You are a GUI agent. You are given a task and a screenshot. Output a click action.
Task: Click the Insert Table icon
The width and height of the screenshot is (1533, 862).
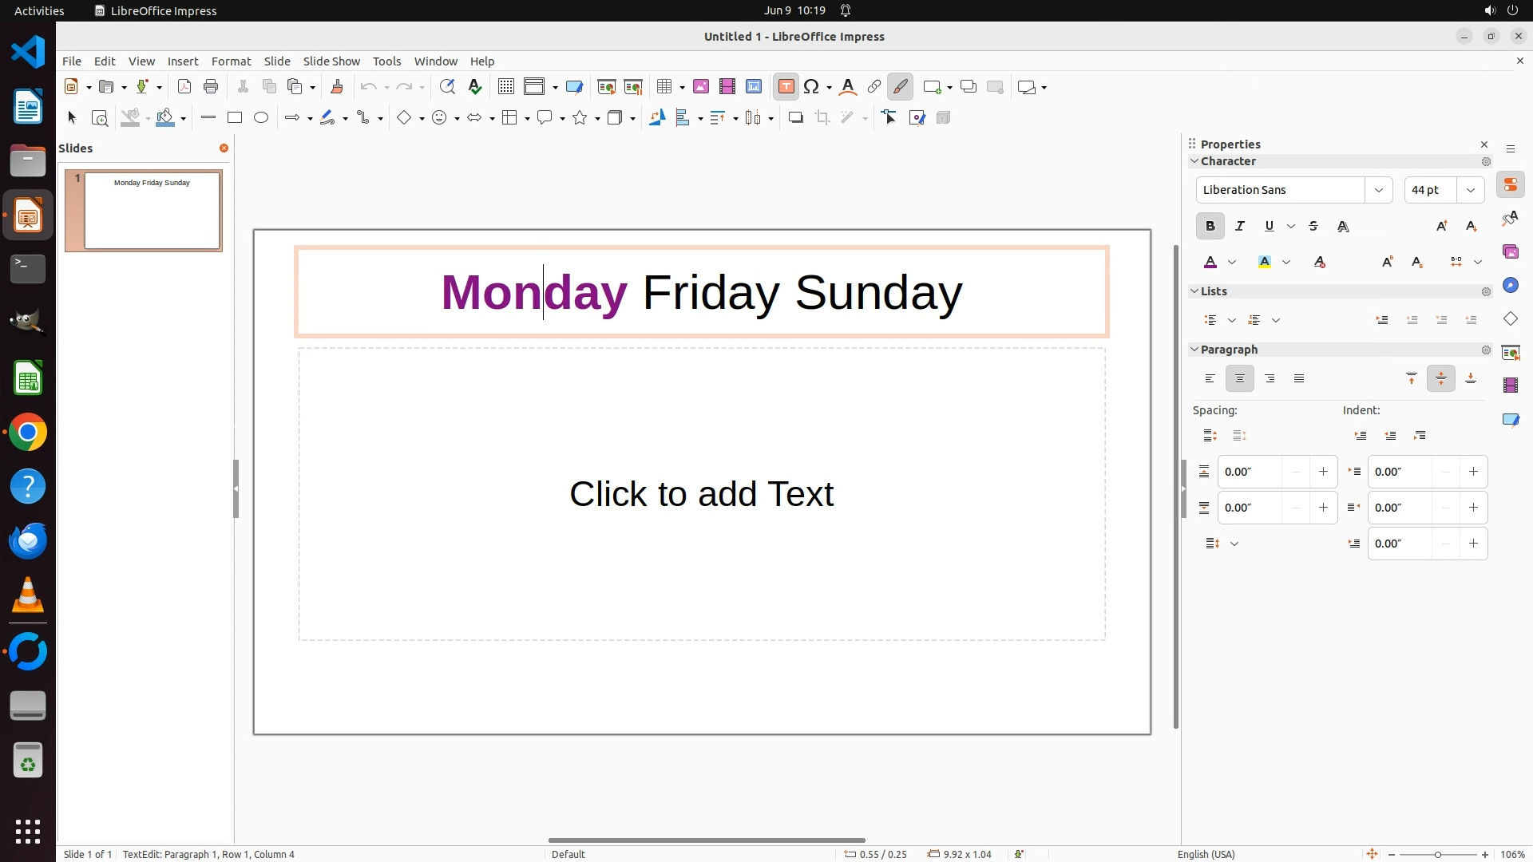pos(664,87)
